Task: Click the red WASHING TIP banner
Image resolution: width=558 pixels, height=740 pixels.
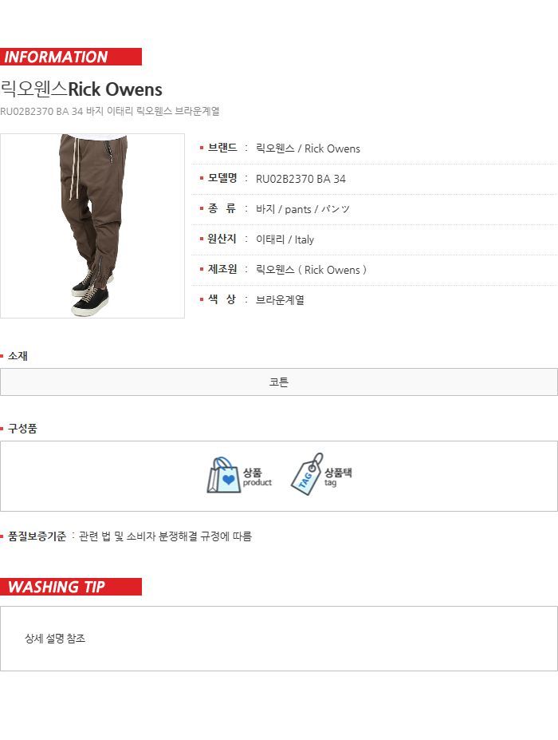Action: (x=71, y=587)
